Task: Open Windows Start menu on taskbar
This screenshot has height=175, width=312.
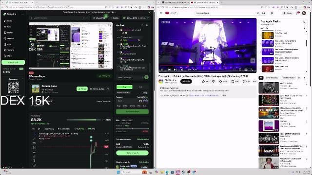Action: [118, 172]
